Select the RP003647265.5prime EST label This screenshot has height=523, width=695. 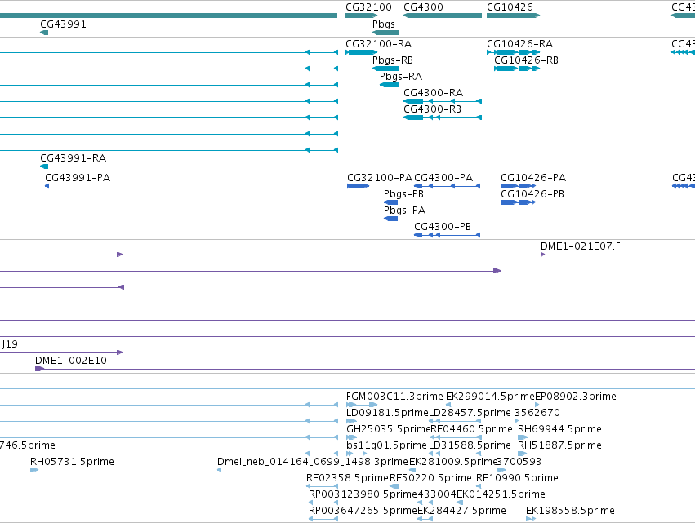[363, 511]
